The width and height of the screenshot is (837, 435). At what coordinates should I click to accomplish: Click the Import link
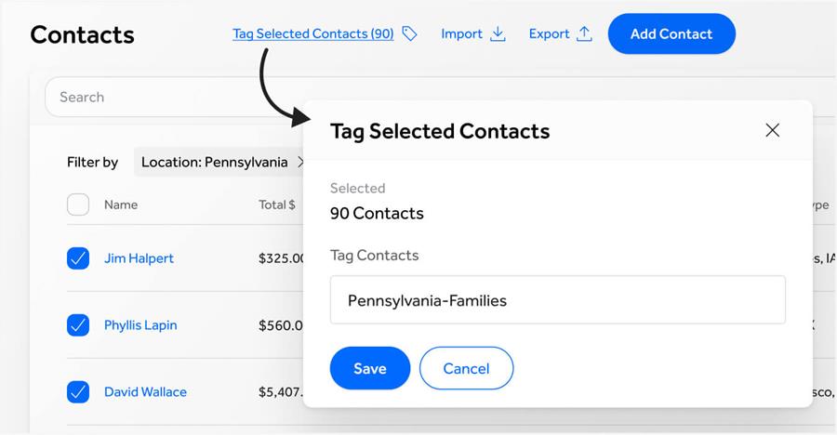click(461, 33)
